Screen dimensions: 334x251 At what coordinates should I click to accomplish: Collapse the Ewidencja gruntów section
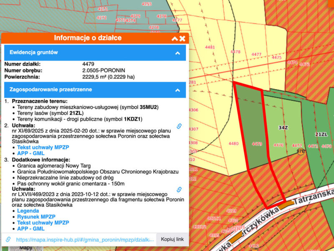177,53
